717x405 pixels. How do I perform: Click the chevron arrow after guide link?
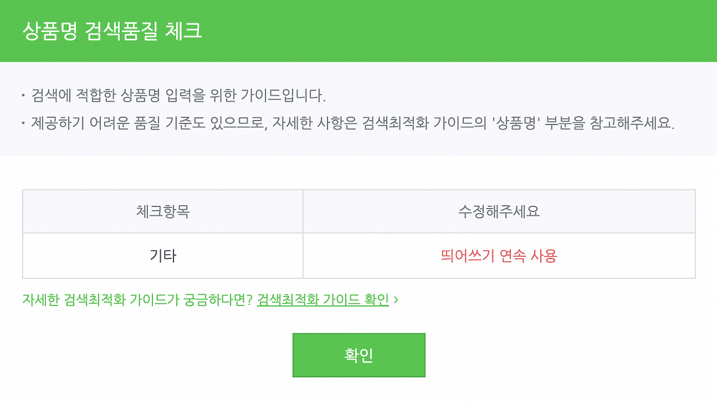[x=396, y=300]
